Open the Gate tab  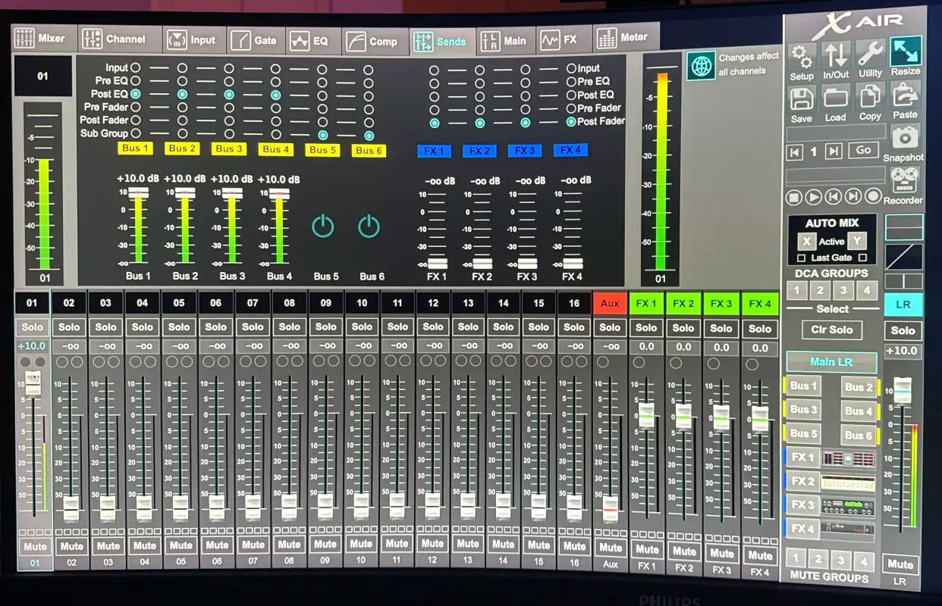point(255,40)
